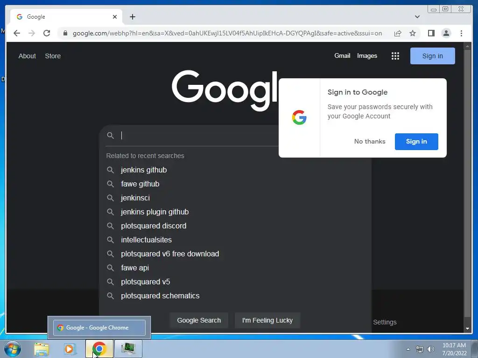Go back using the browser back arrow
478x358 pixels.
tap(17, 33)
